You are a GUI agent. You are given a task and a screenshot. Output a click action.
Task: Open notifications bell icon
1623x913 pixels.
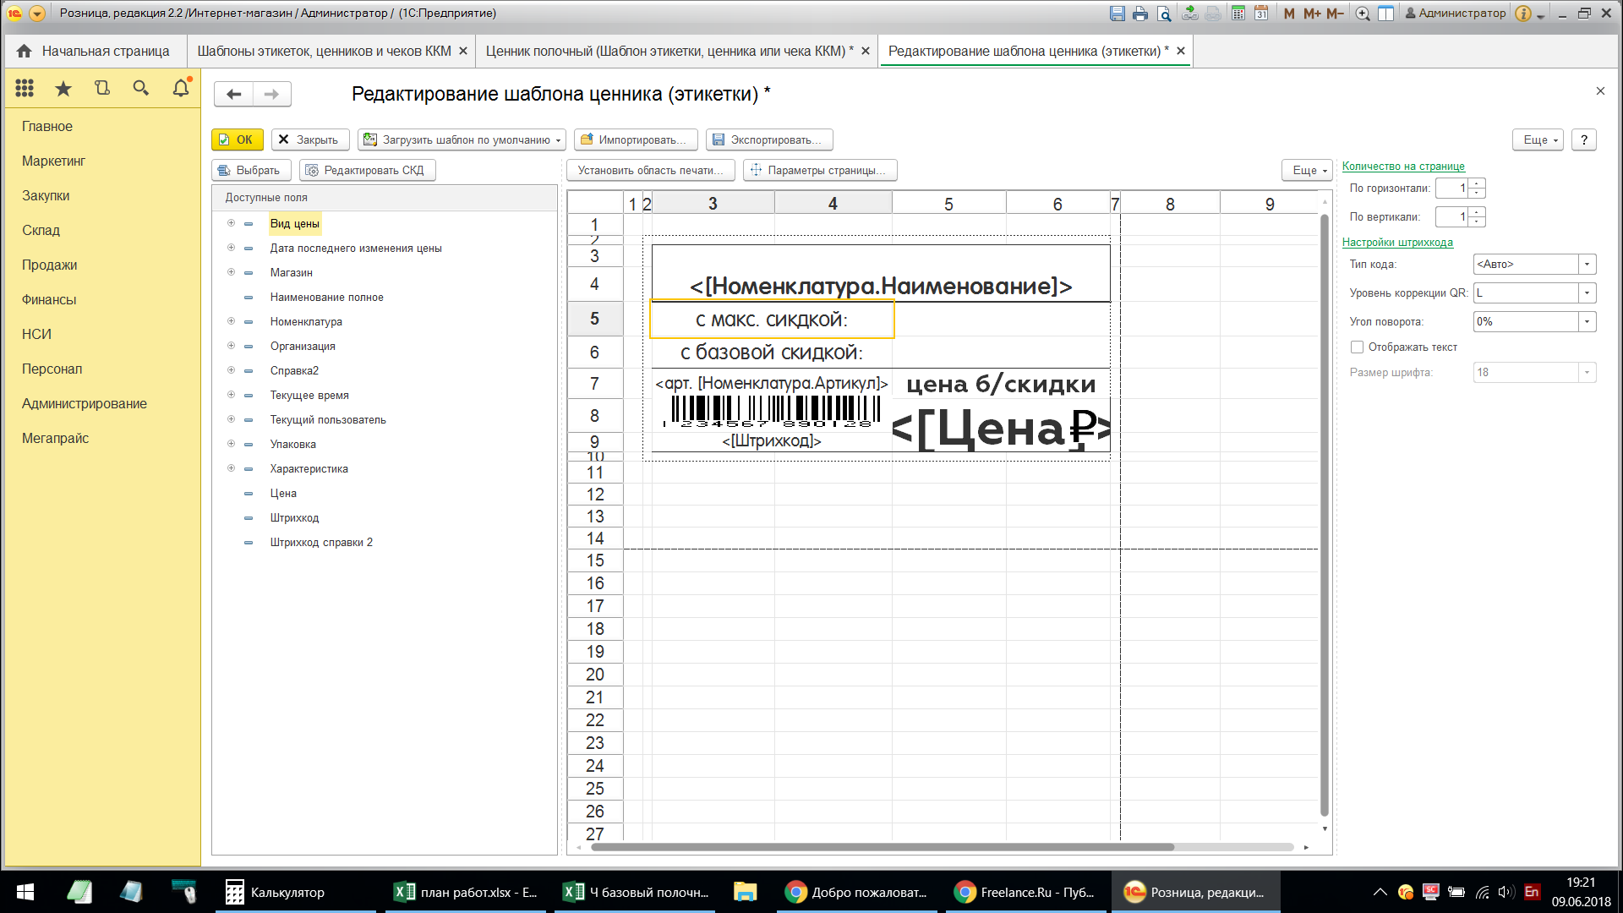point(181,88)
